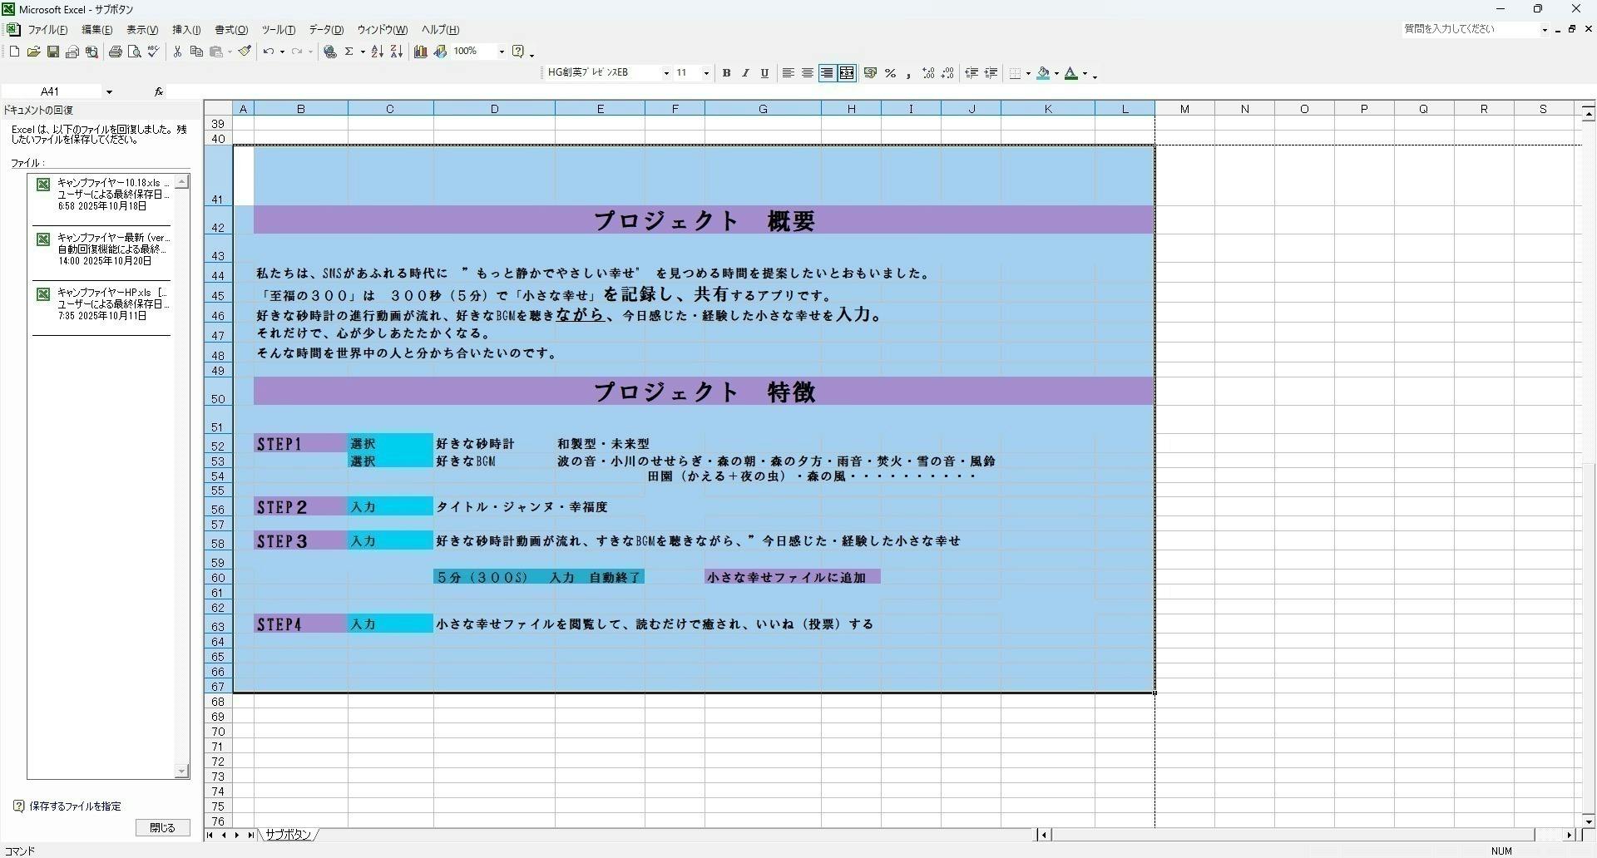Toggle the Merge and Center setting
The image size is (1597, 858).
click(847, 73)
